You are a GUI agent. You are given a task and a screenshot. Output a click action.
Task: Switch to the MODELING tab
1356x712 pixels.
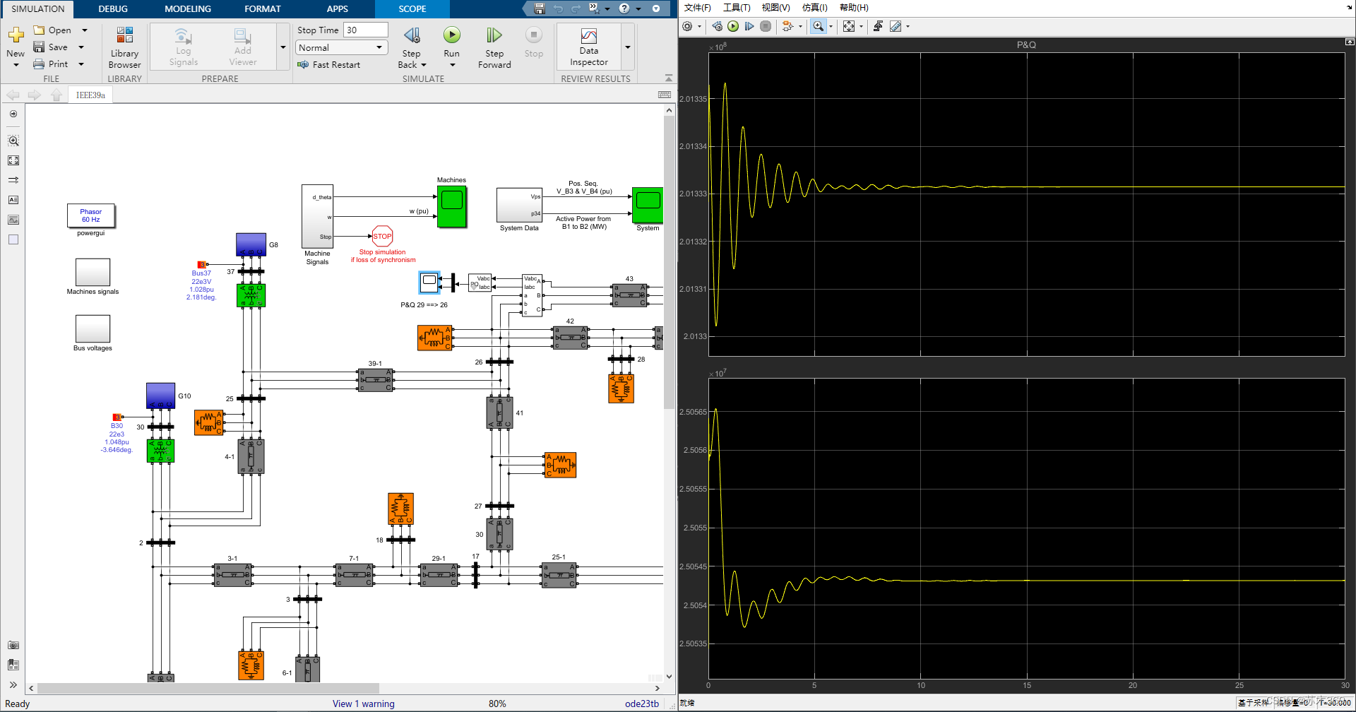click(188, 9)
